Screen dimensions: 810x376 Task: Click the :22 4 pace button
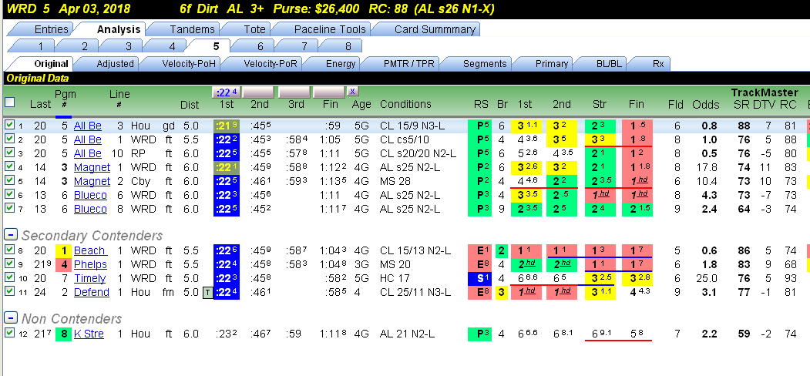click(227, 92)
